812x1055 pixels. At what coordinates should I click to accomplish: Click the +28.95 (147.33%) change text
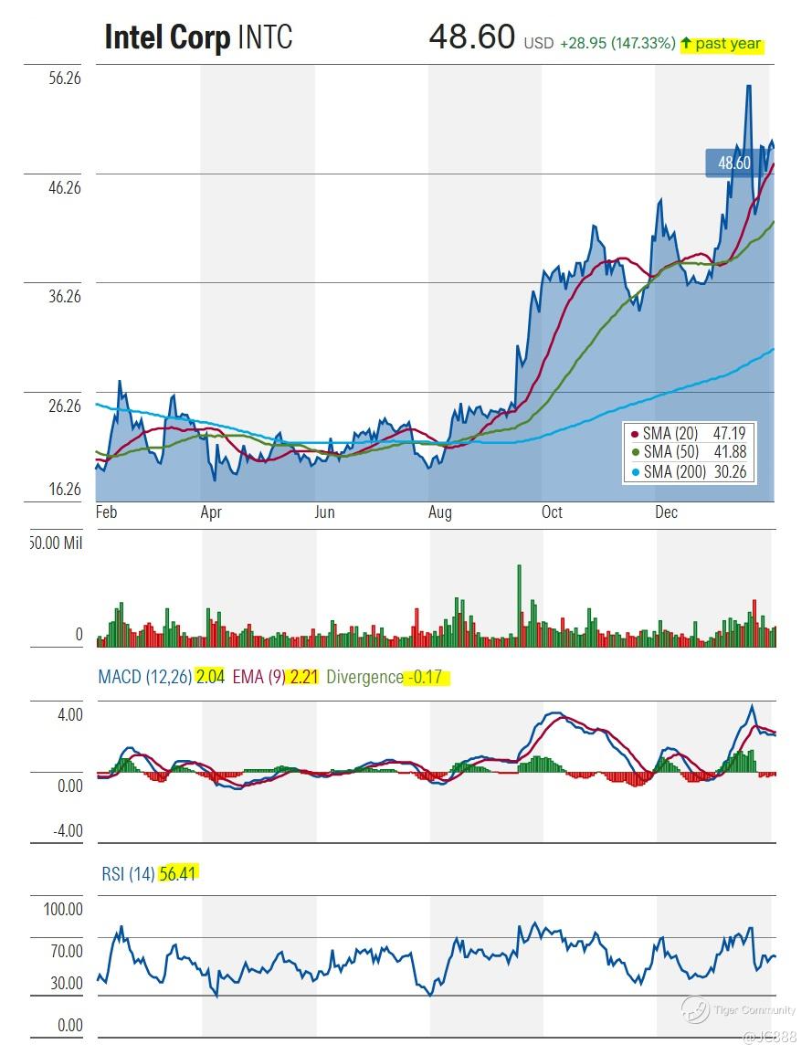point(617,44)
